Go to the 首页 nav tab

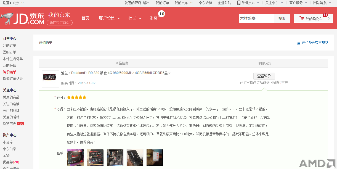[85, 18]
